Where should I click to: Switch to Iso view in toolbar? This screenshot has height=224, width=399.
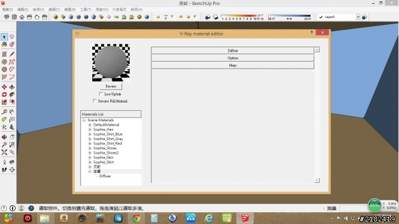click(x=7, y=17)
